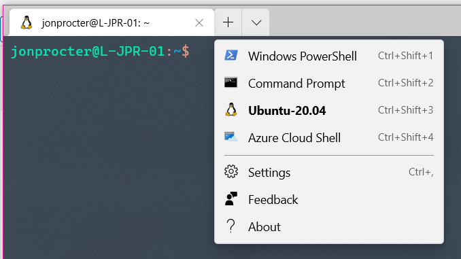Choose Windows PowerShell from the menu
This screenshot has height=259, width=461.
point(329,56)
